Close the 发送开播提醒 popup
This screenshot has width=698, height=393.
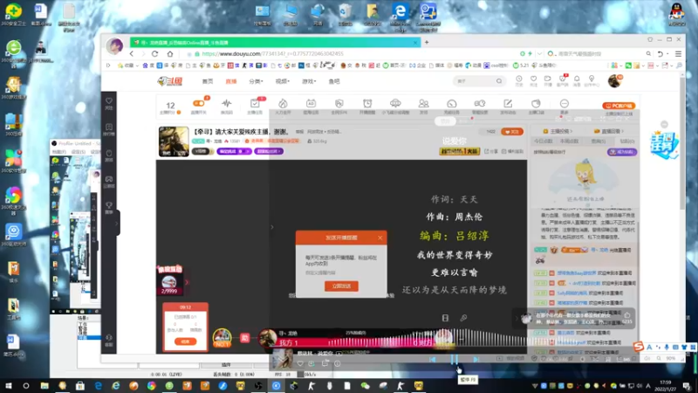coord(380,238)
